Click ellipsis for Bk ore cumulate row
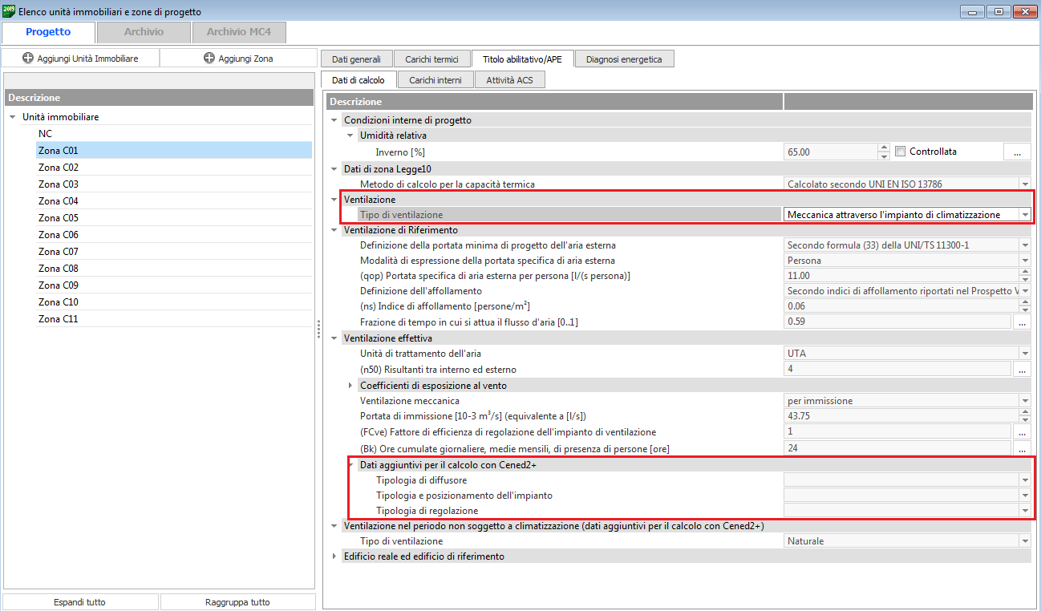The height and width of the screenshot is (611, 1041). coord(1021,449)
